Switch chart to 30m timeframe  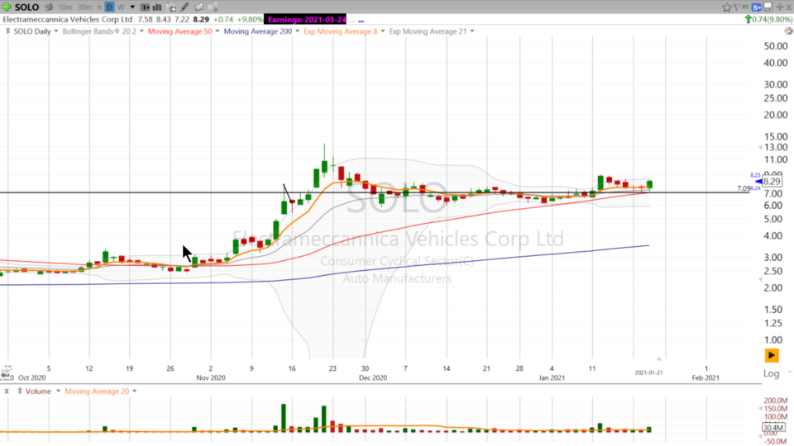pos(84,7)
